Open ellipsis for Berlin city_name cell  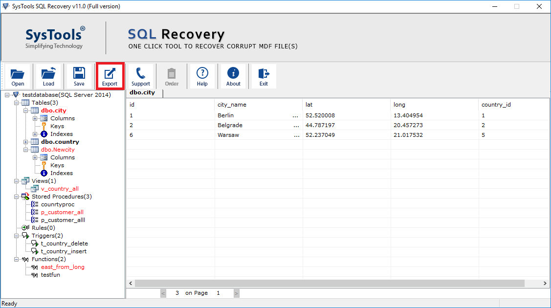pyautogui.click(x=295, y=115)
